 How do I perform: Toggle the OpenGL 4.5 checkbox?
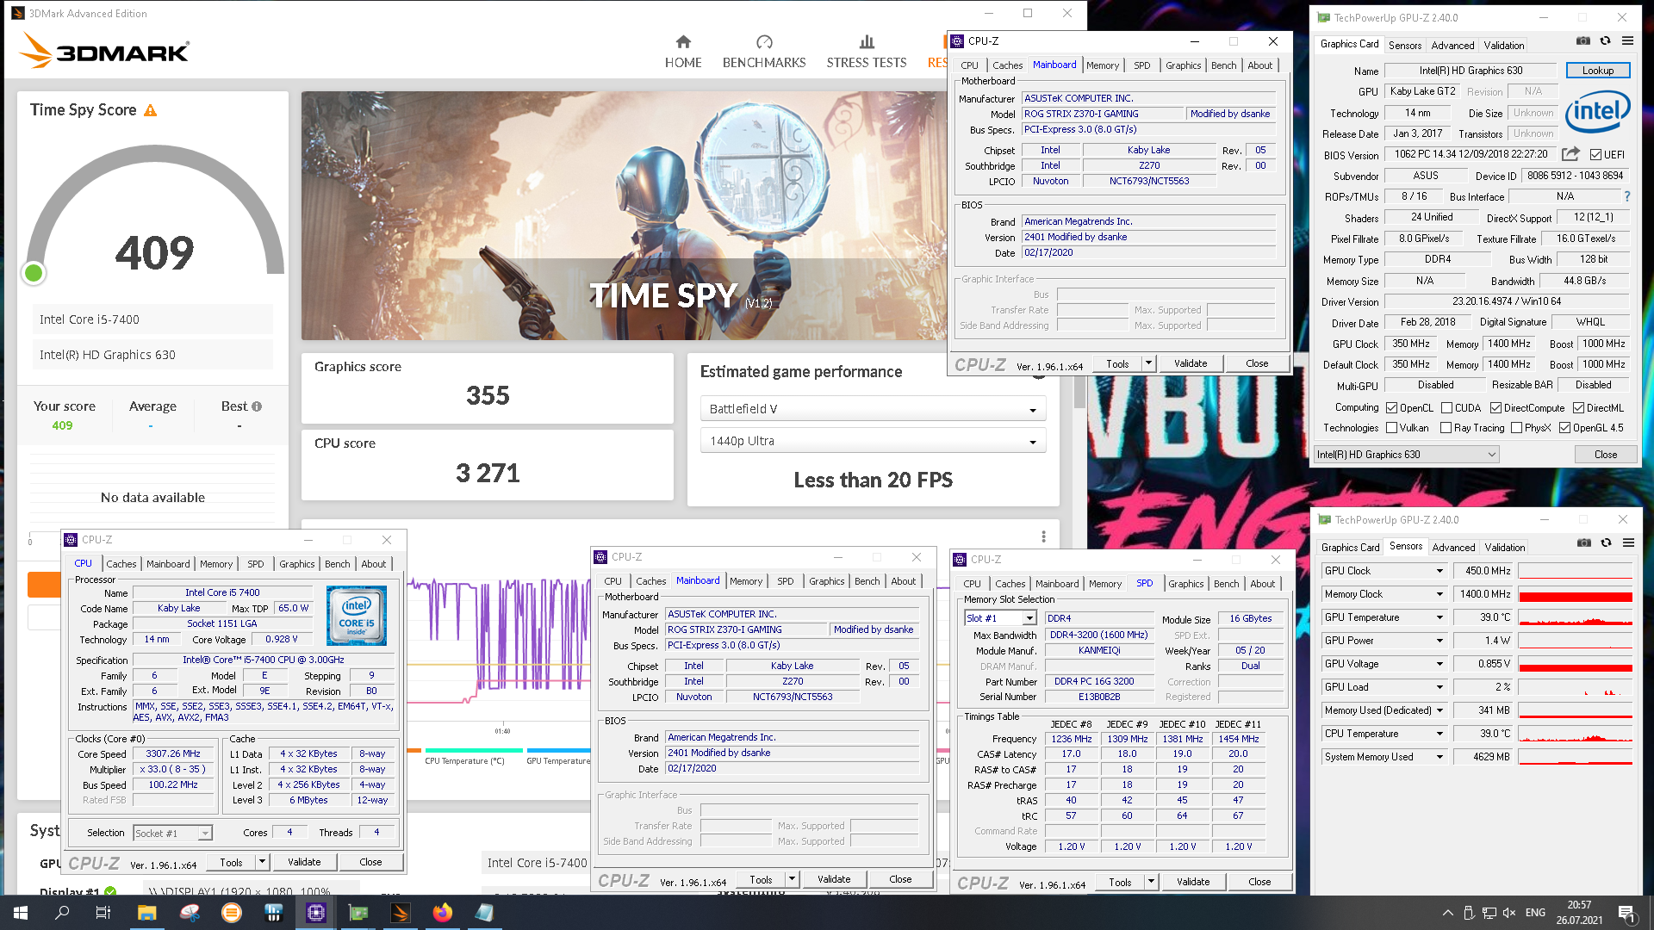click(1564, 428)
